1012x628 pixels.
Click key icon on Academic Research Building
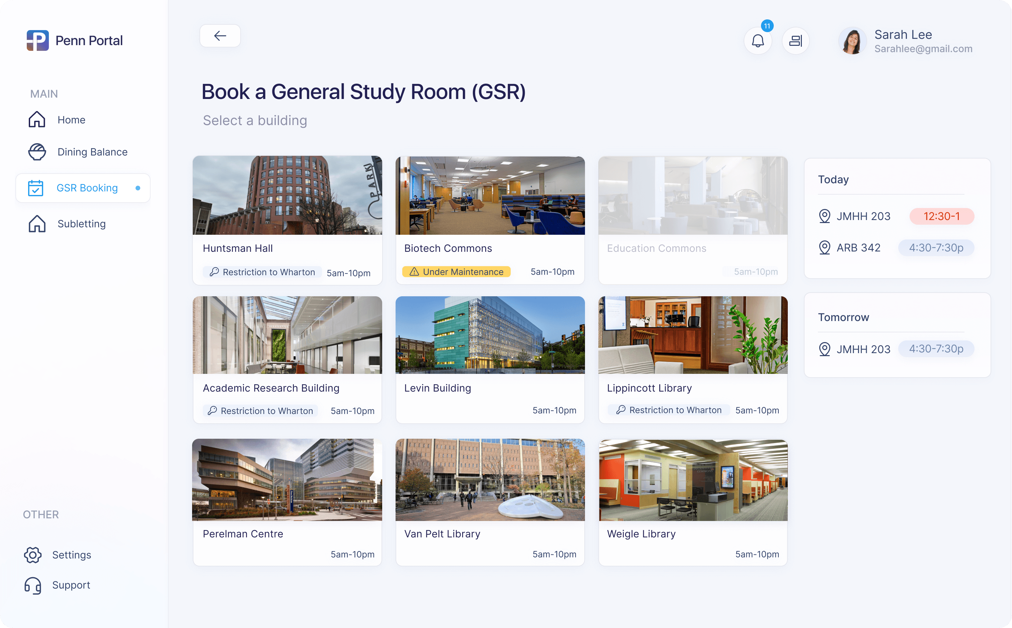212,410
